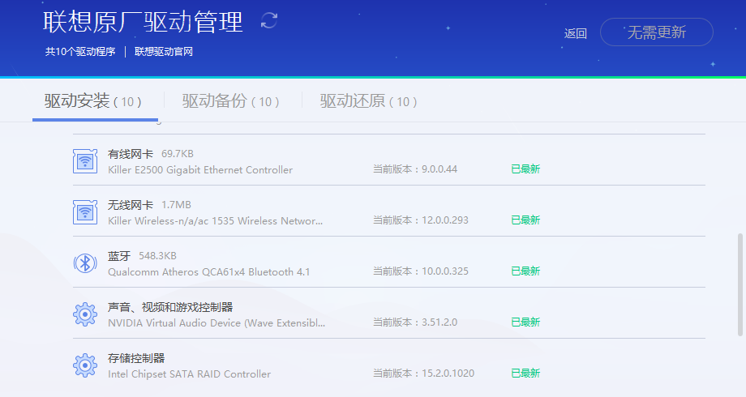Click the 已最新 status for 无线网卡
746x397 pixels.
click(x=525, y=220)
